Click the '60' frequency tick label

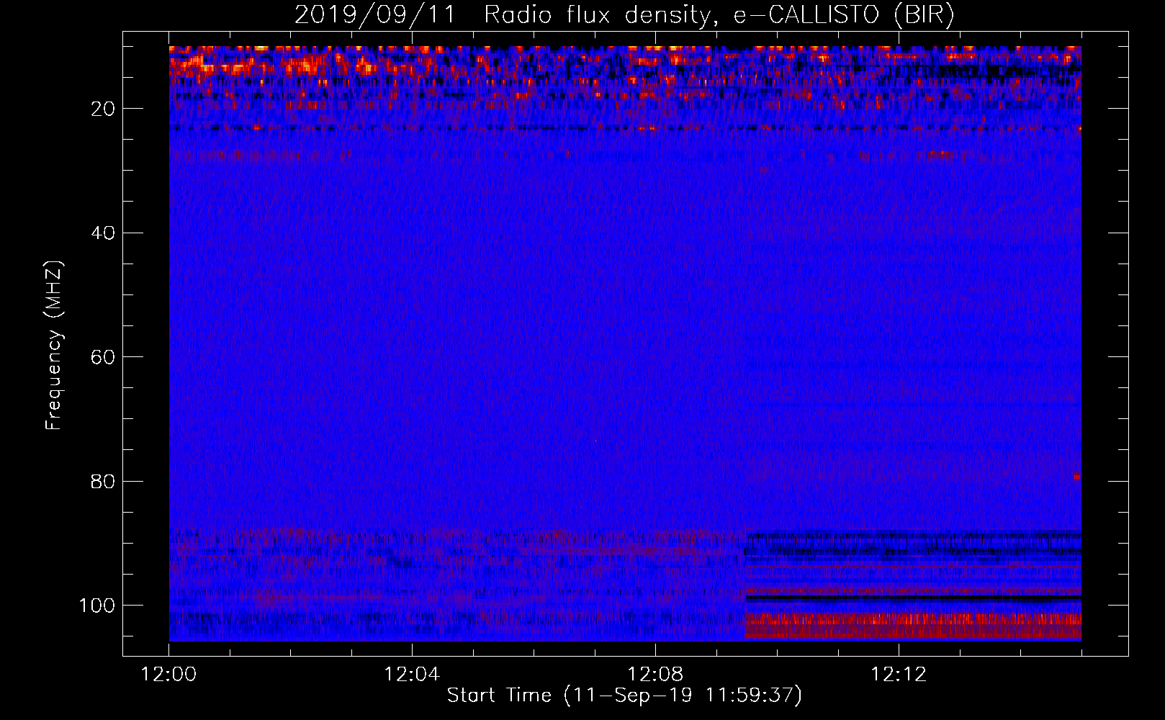pyautogui.click(x=103, y=357)
